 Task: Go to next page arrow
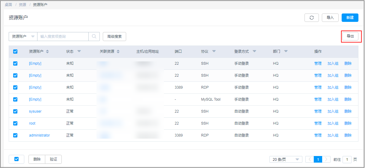[x=326, y=159]
